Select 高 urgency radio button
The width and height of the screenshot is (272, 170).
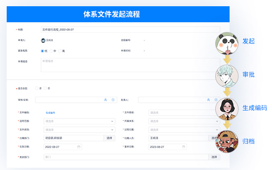60,51
